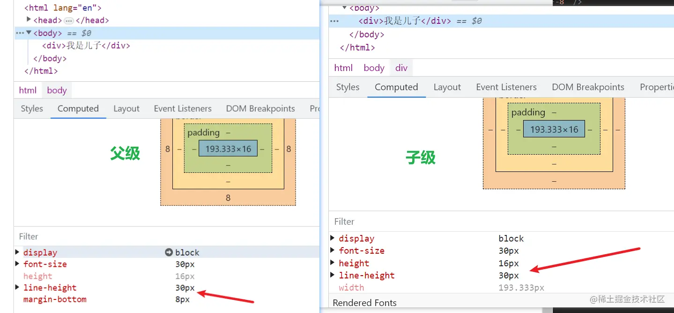Image resolution: width=674 pixels, height=313 pixels.
Task: Open DOM Breakpoints tab in the left panel
Action: pos(260,108)
